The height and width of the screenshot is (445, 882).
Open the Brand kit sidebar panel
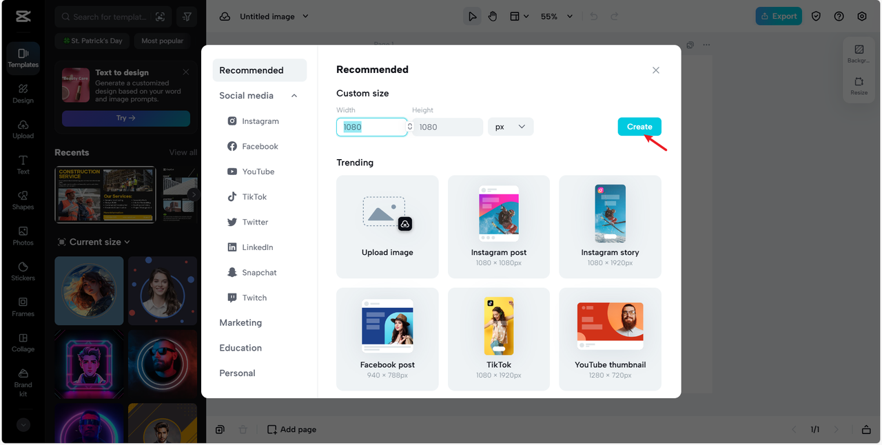pos(23,382)
